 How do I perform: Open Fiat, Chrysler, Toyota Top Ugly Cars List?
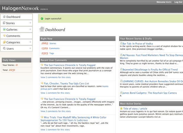tap(66, 83)
